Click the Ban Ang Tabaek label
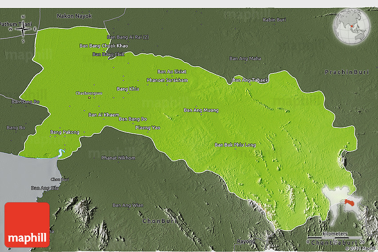The height and width of the screenshot is (252, 378). tap(250, 80)
